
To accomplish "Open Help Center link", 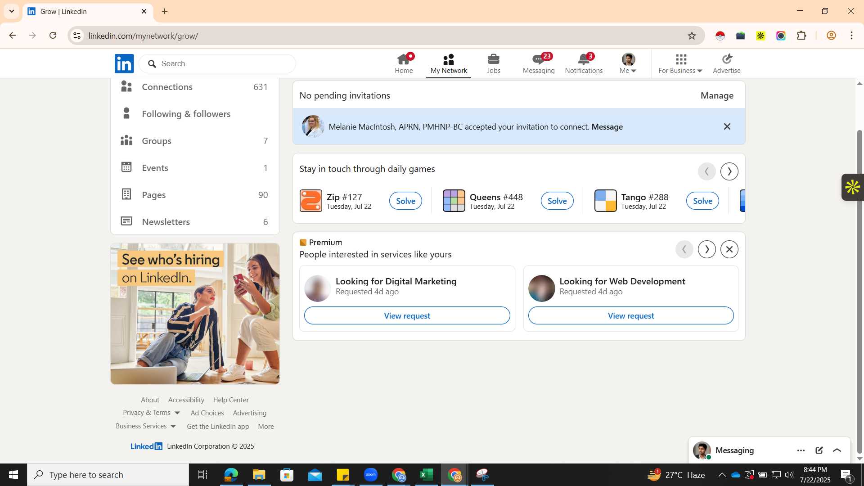I will click(231, 400).
